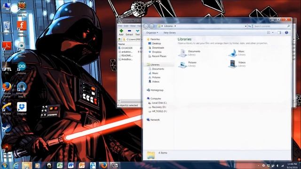Select Steam desktop shortcut
This screenshot has width=301, height=169.
pyautogui.click(x=7, y=129)
